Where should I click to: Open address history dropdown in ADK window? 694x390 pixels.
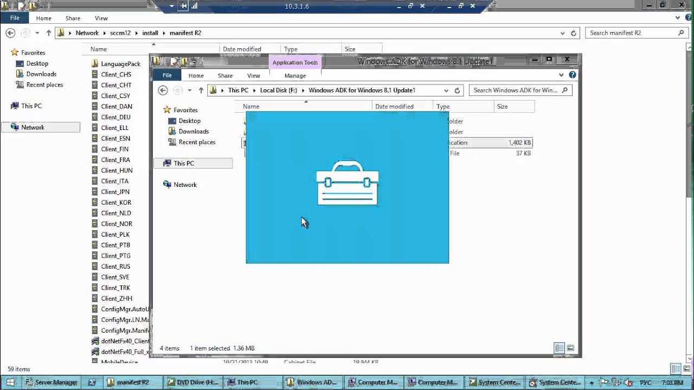coord(446,90)
